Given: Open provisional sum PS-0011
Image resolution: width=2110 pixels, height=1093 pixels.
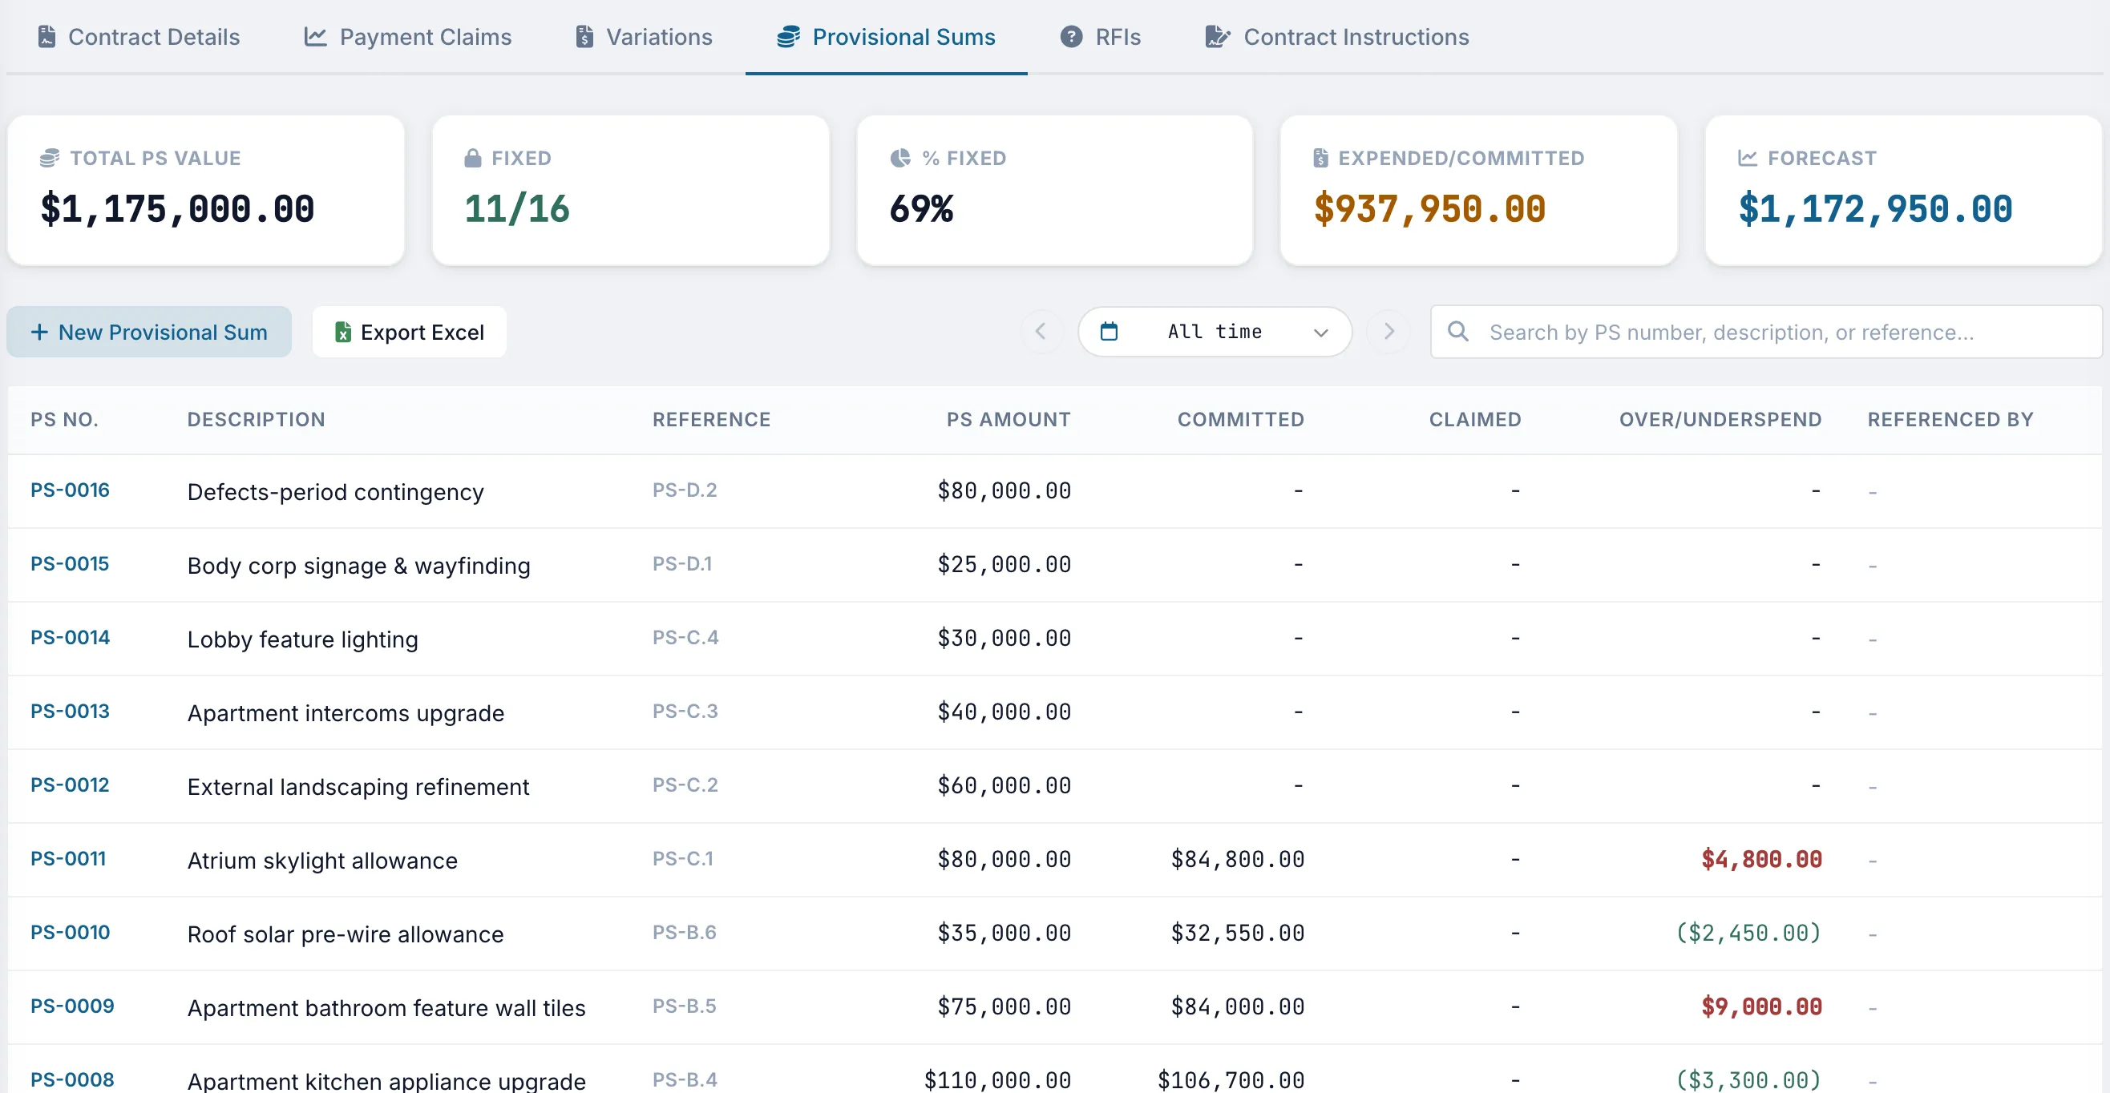Looking at the screenshot, I should (x=68, y=858).
